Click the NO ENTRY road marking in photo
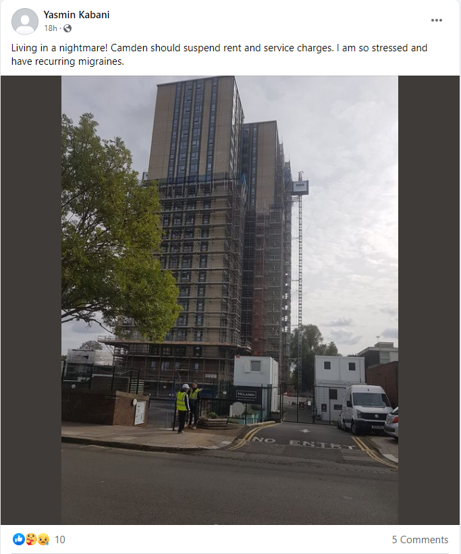This screenshot has width=461, height=554. click(x=303, y=443)
